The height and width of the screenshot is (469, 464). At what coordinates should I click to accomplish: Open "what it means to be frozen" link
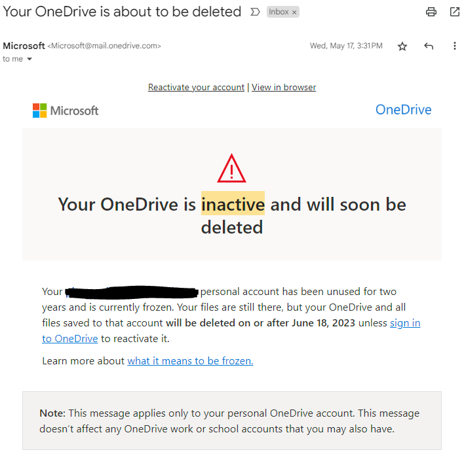point(190,360)
